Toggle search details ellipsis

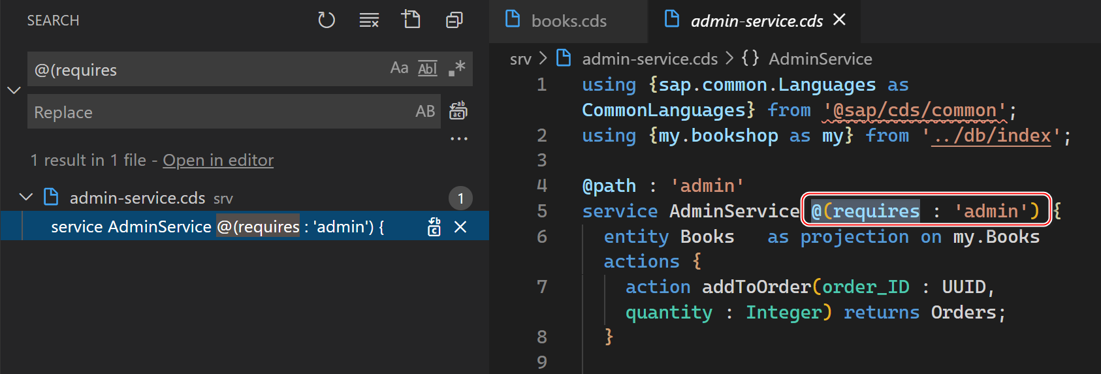(x=459, y=138)
